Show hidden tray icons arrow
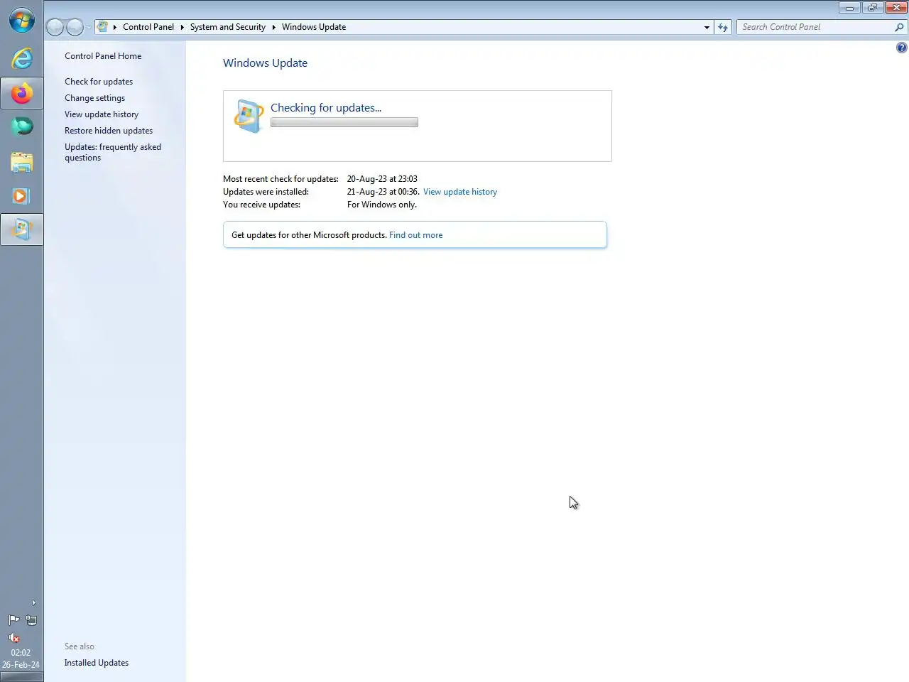The height and width of the screenshot is (682, 909). click(33, 602)
